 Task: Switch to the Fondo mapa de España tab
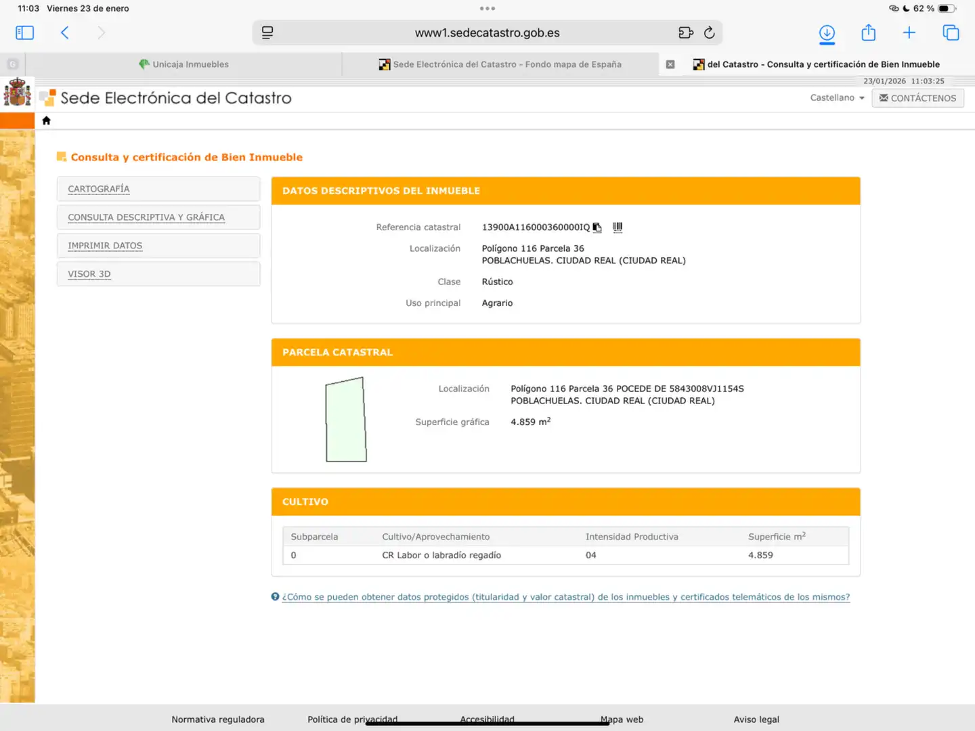(500, 64)
